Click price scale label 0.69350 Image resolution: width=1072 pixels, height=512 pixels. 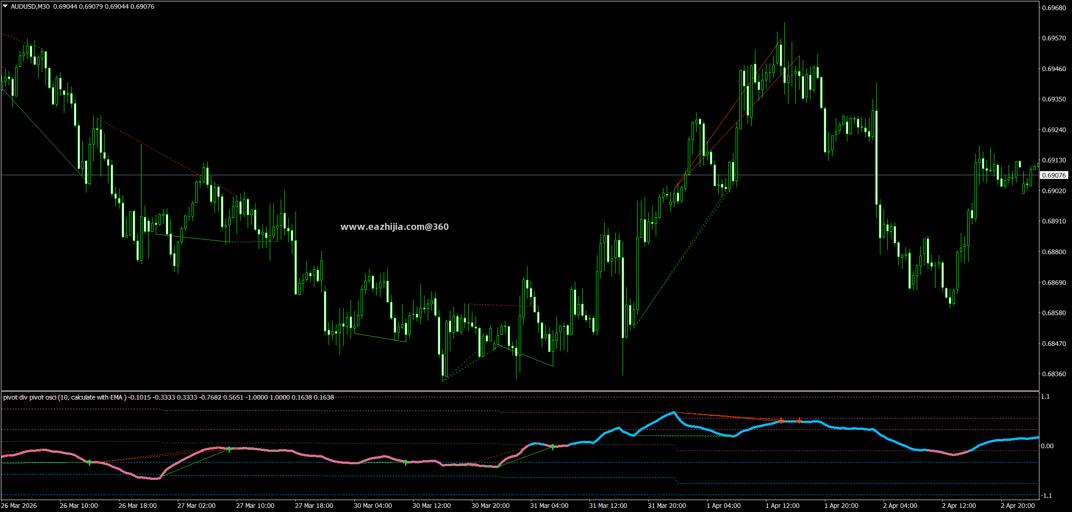(x=1054, y=99)
